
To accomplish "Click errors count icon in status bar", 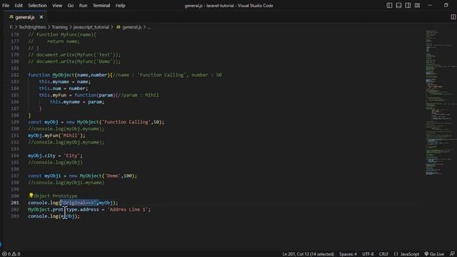I will coord(6,254).
